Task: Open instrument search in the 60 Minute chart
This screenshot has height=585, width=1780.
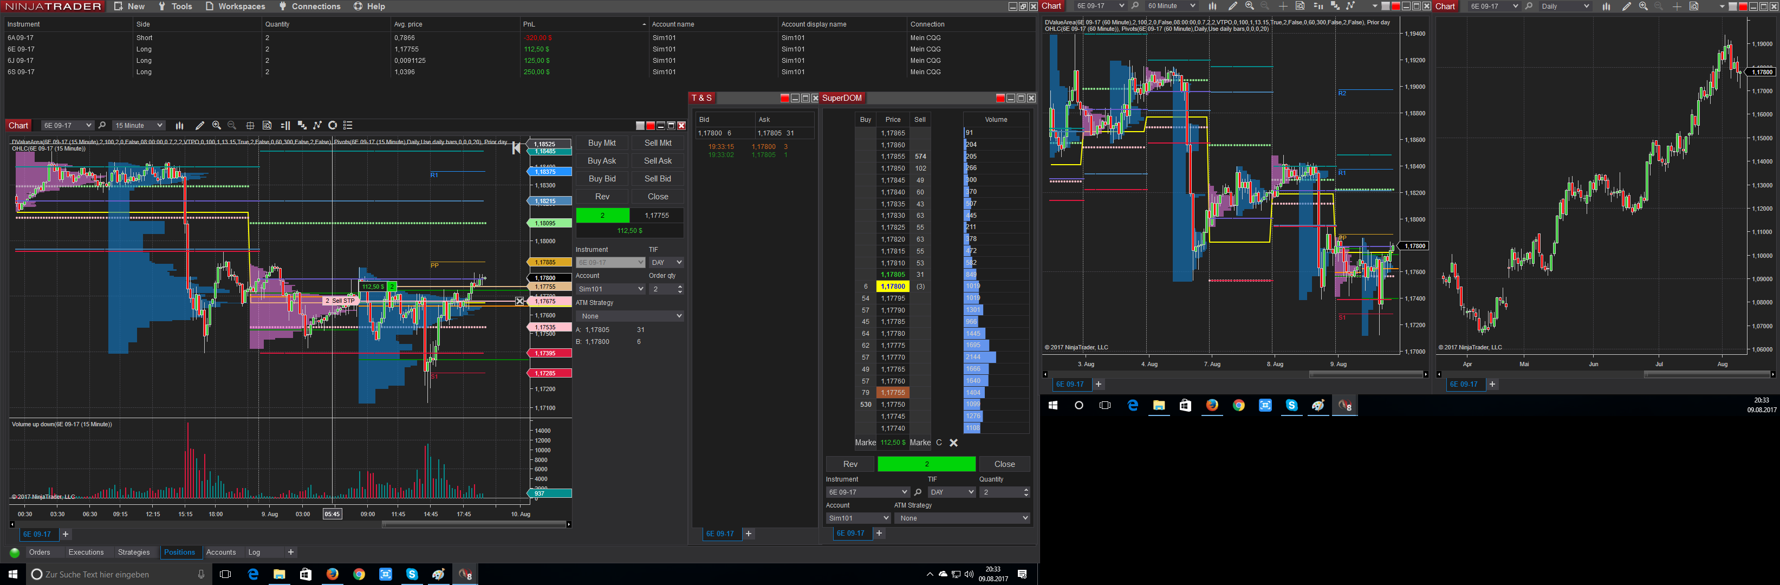Action: point(1135,6)
